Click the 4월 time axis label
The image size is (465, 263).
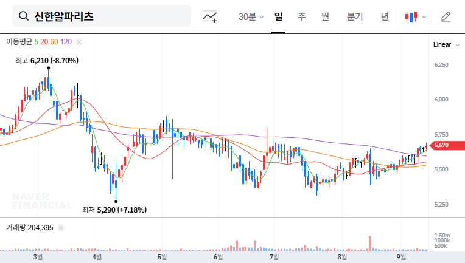coord(97,257)
